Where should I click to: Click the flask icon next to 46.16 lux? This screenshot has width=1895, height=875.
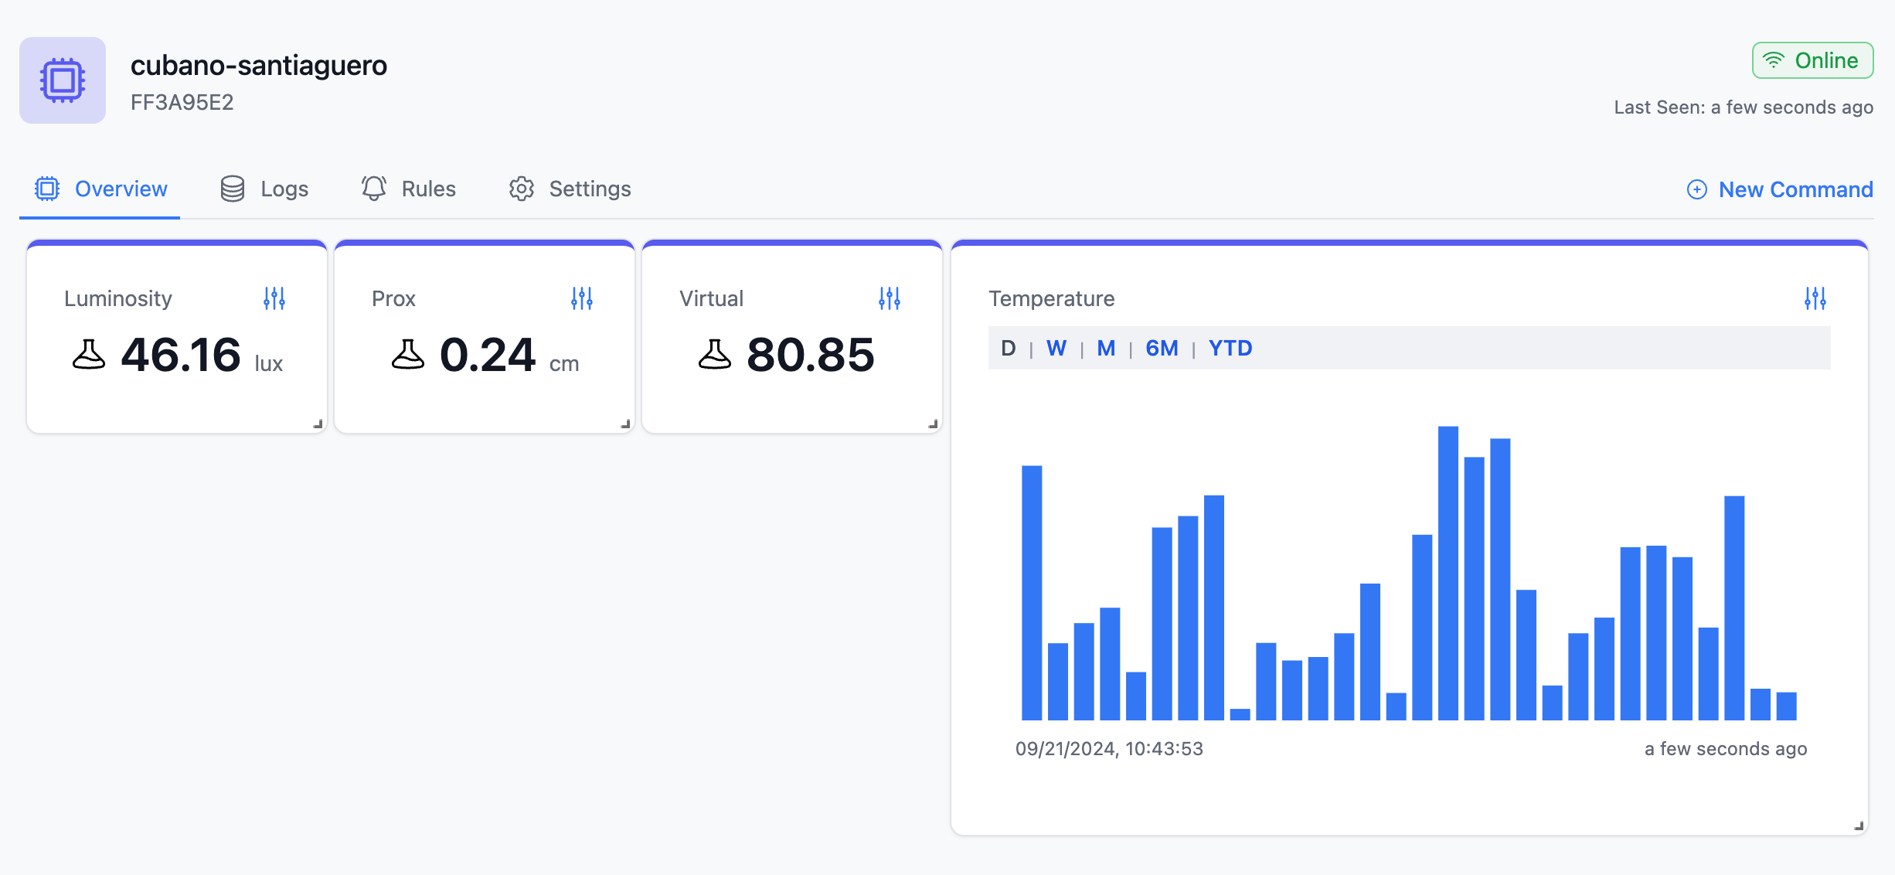90,357
